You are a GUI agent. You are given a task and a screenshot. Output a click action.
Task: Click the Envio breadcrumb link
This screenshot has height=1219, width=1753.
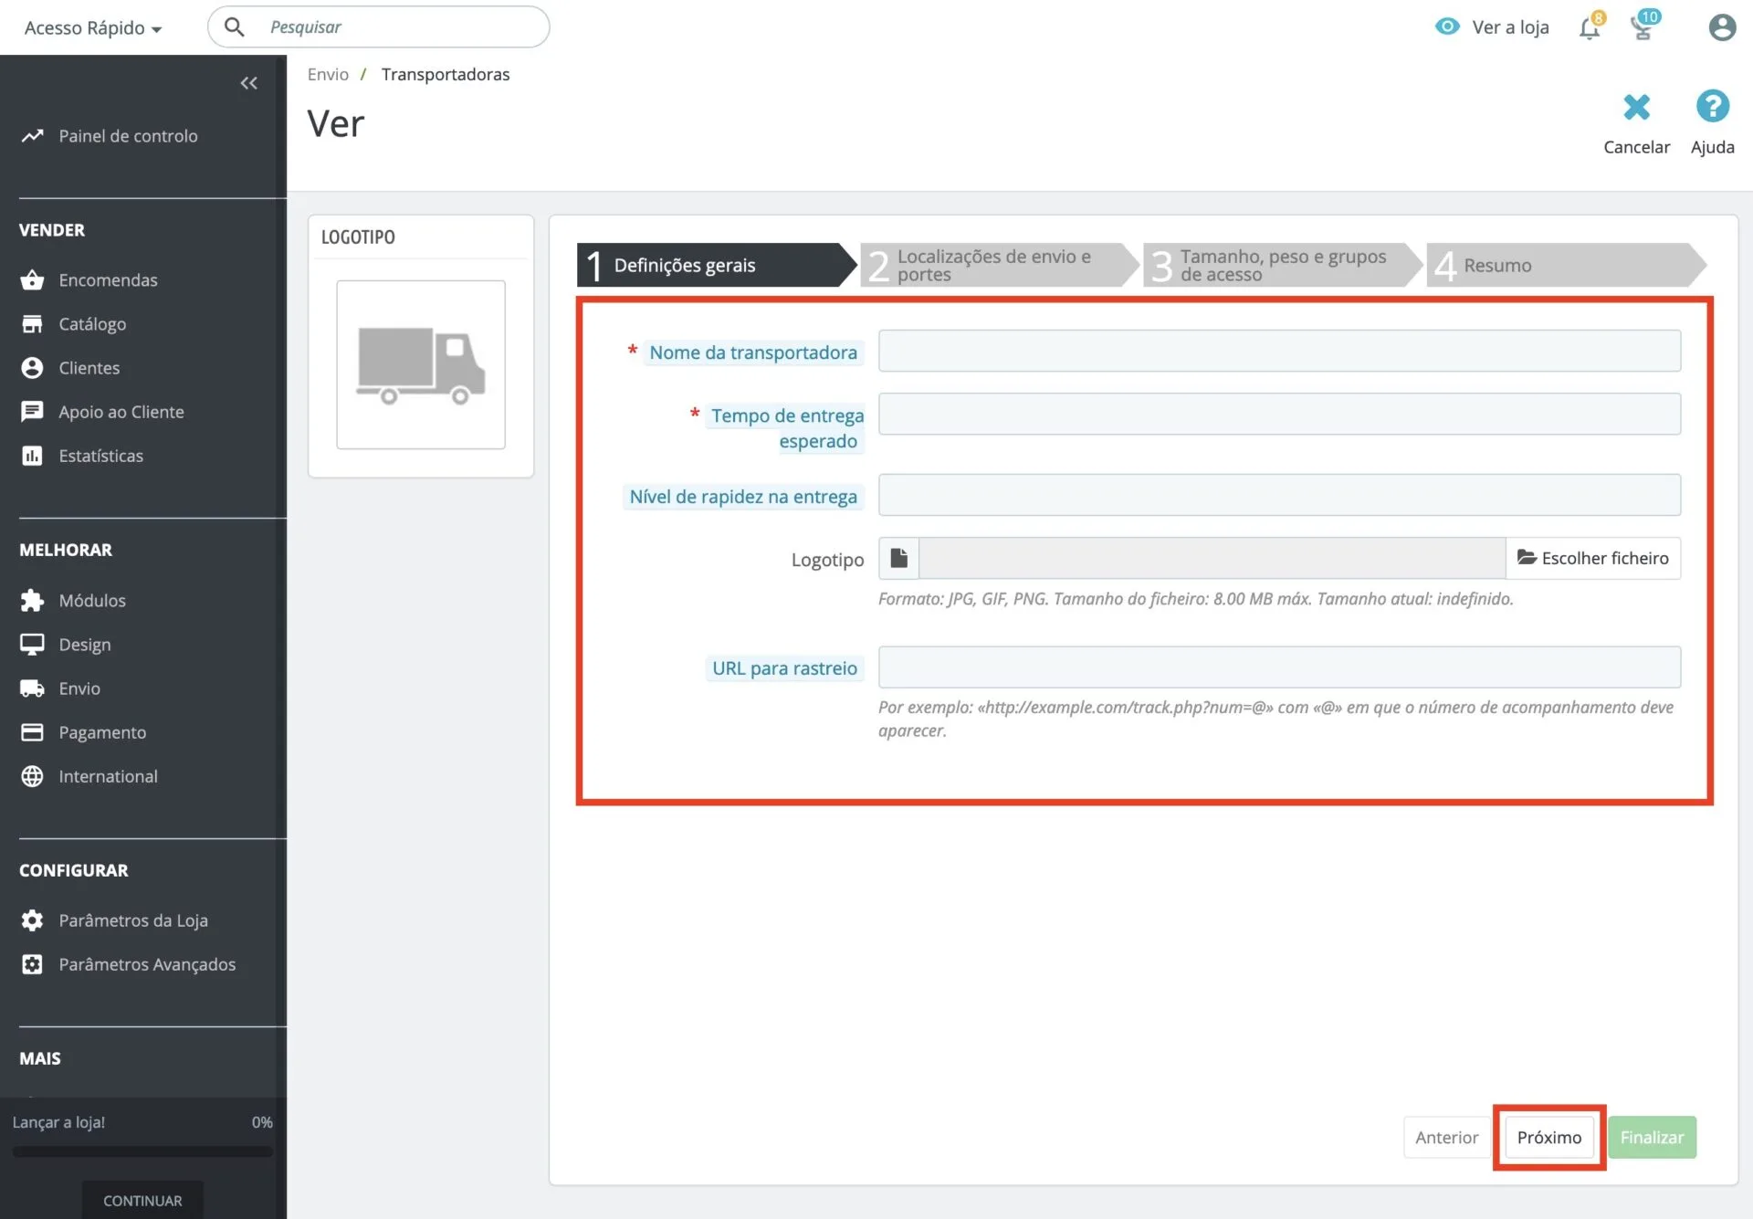click(328, 74)
